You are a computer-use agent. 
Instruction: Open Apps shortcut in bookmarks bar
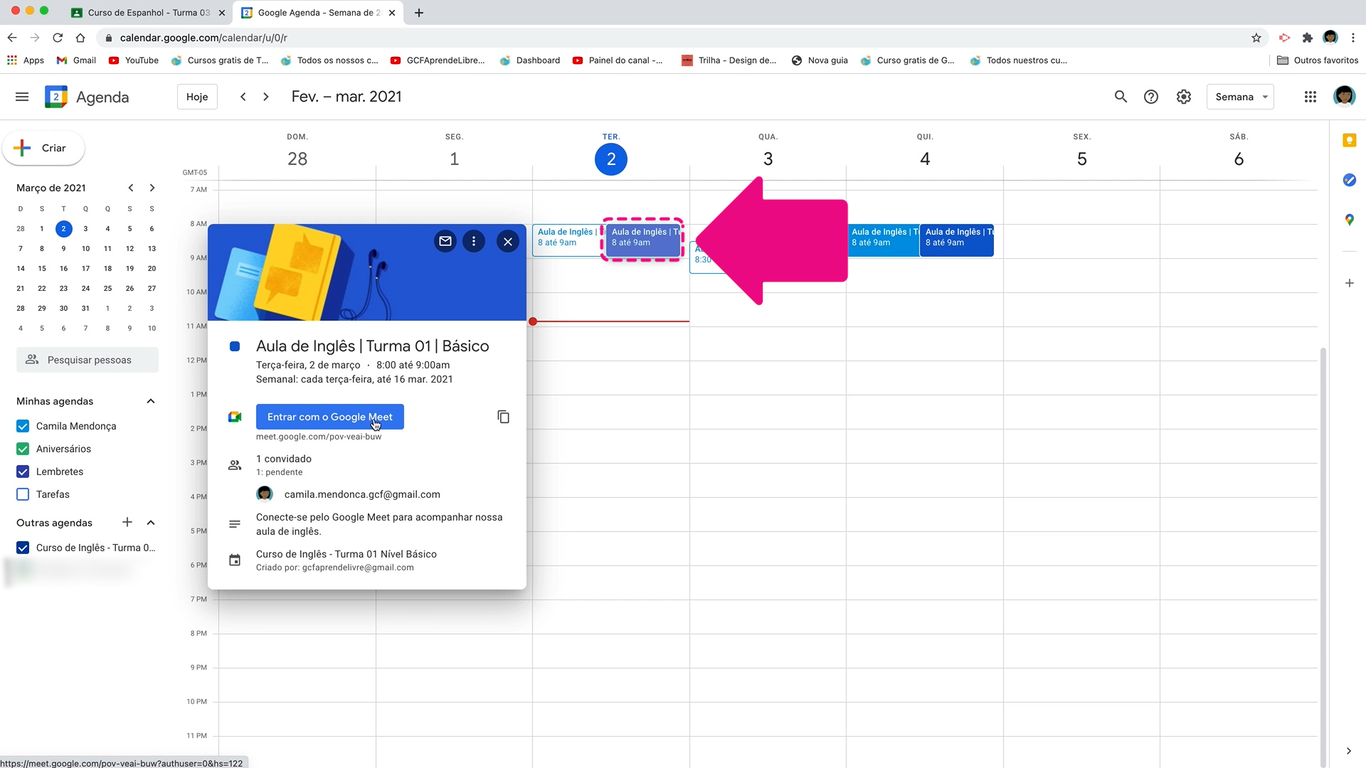coord(26,60)
